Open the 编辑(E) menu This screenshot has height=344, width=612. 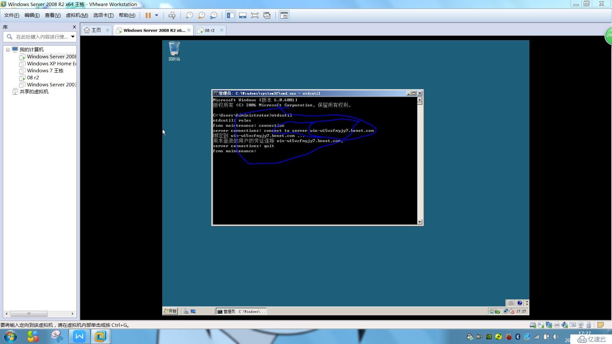tap(32, 15)
